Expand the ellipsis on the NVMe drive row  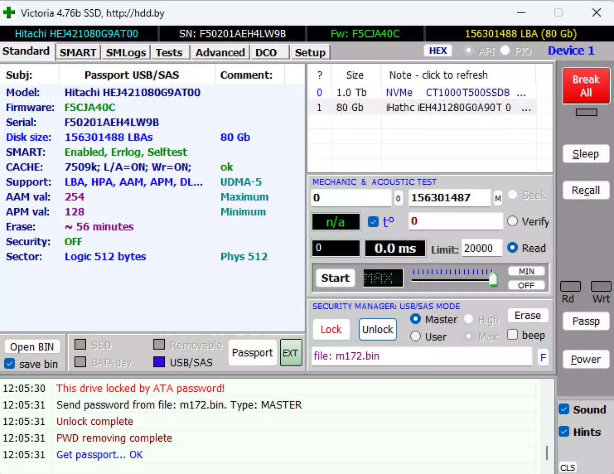pyautogui.click(x=521, y=92)
